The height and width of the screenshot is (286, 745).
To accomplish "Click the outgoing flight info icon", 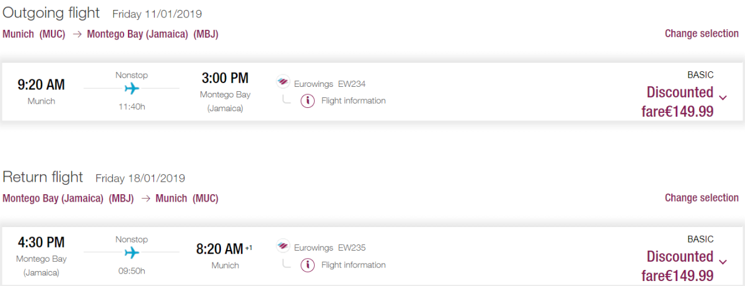I will point(307,101).
